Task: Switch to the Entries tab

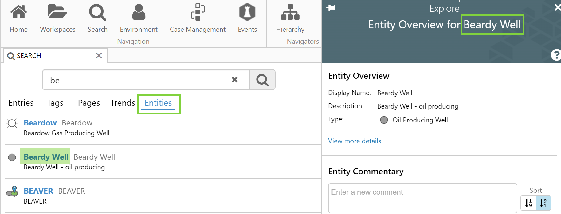Action: 21,103
